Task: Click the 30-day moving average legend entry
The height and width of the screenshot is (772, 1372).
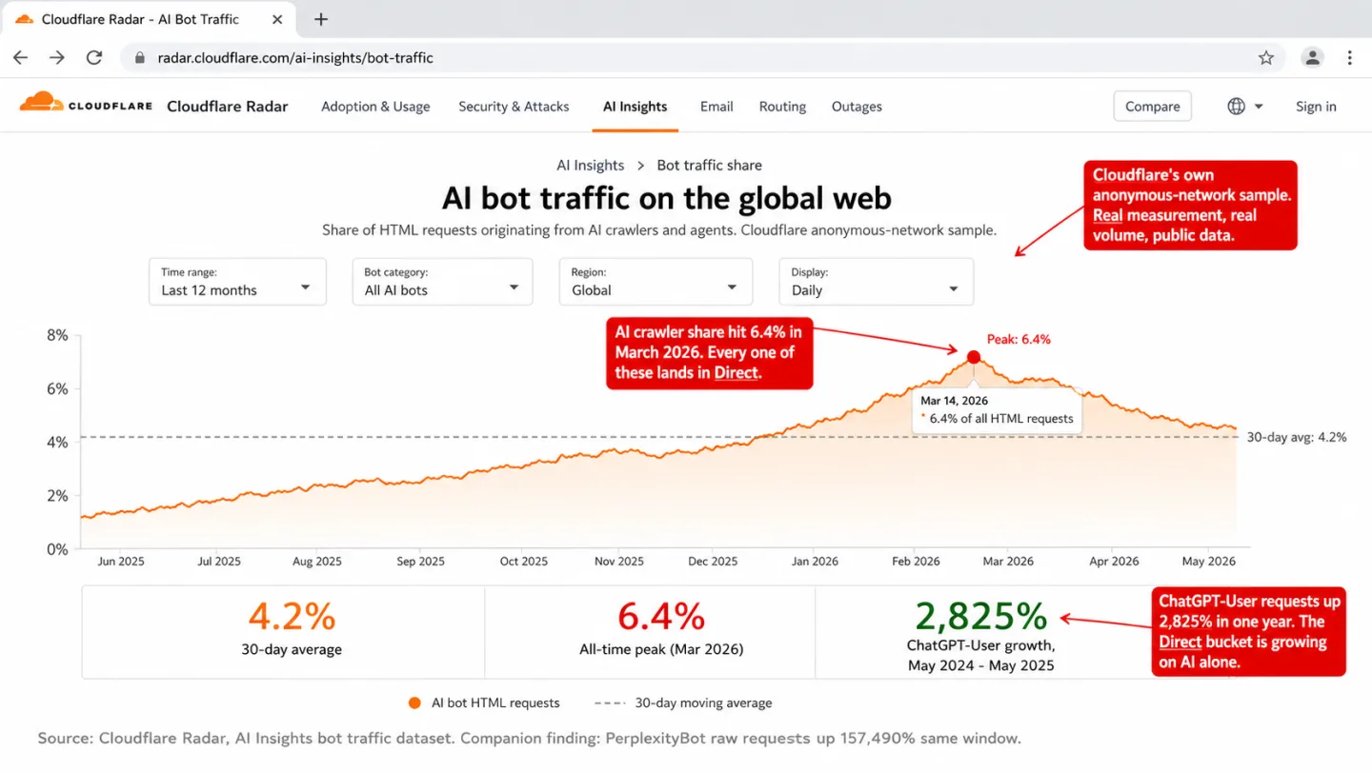Action: (683, 703)
